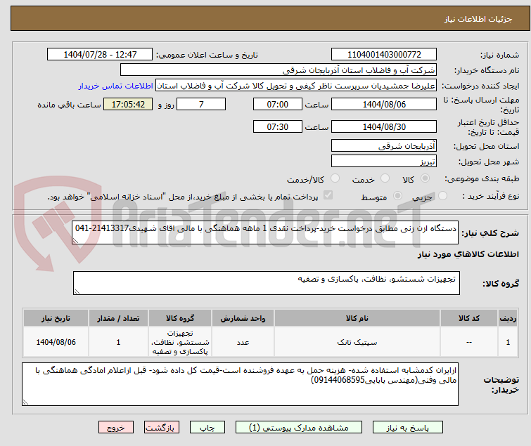Click the عدد unit cell
The image size is (531, 446).
click(243, 342)
